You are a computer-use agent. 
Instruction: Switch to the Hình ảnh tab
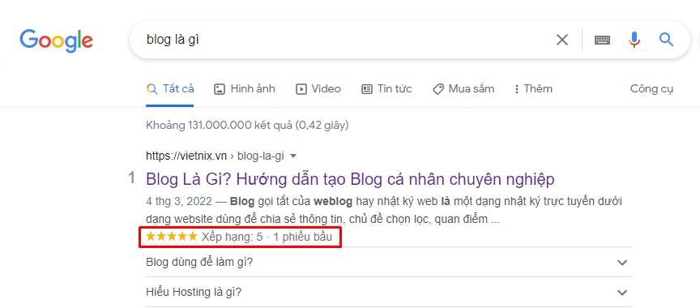pos(244,89)
